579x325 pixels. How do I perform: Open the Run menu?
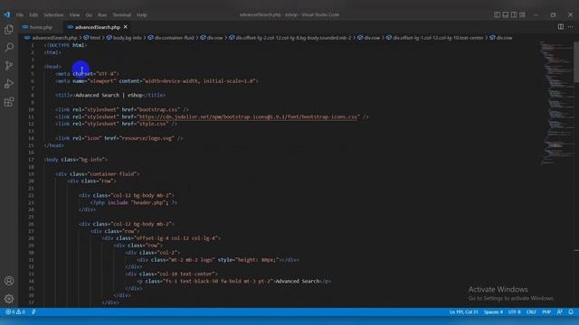click(102, 15)
